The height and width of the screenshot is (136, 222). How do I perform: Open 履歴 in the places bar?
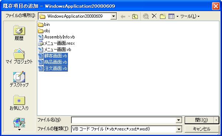[19, 33]
